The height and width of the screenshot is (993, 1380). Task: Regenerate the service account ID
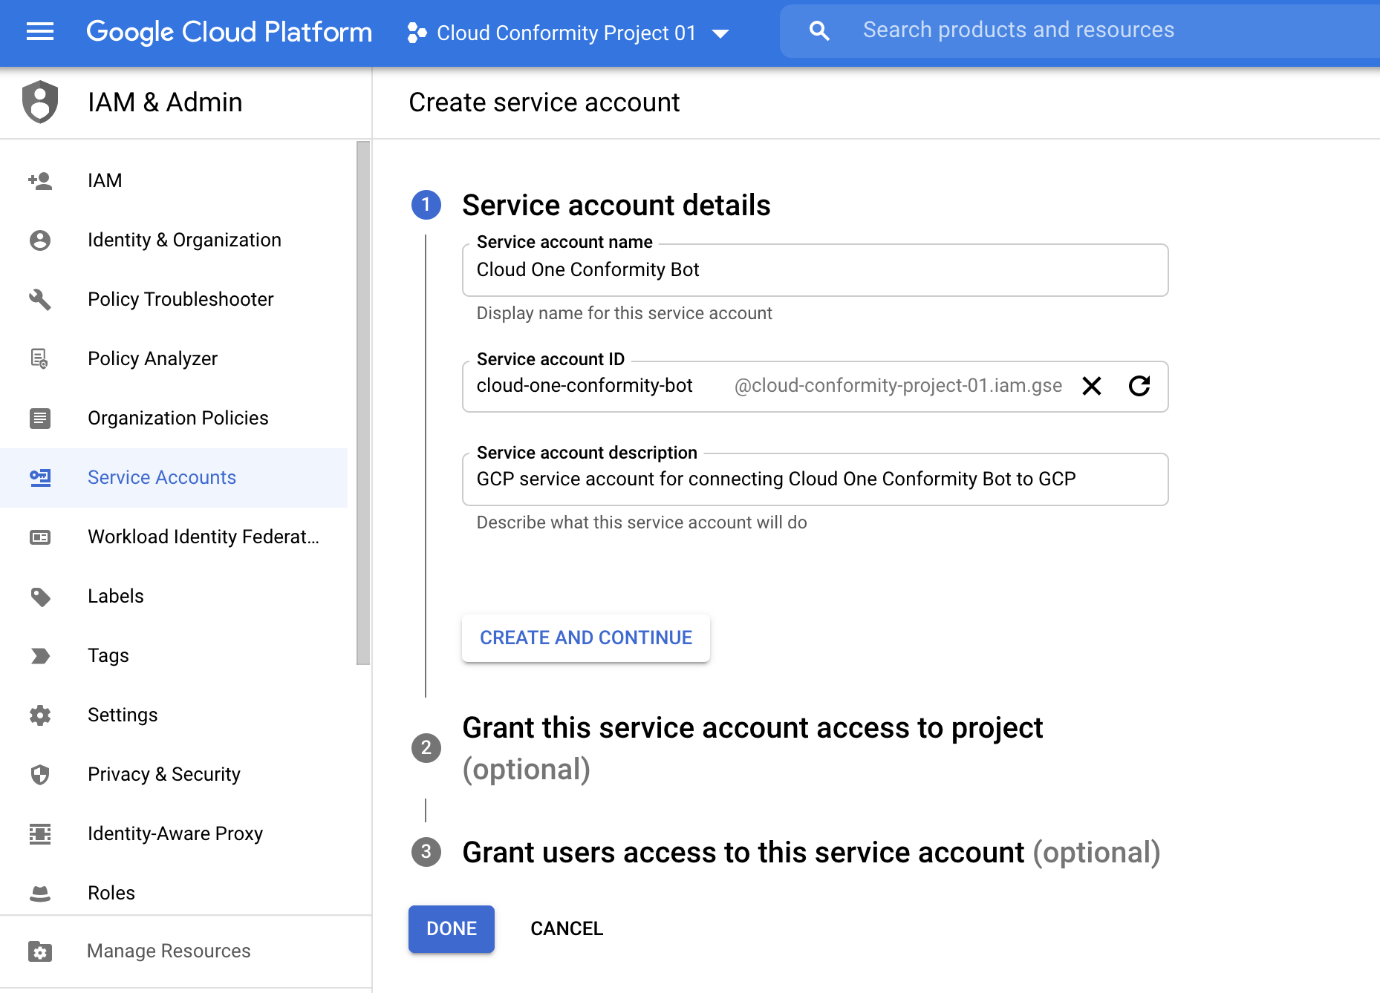pos(1139,386)
